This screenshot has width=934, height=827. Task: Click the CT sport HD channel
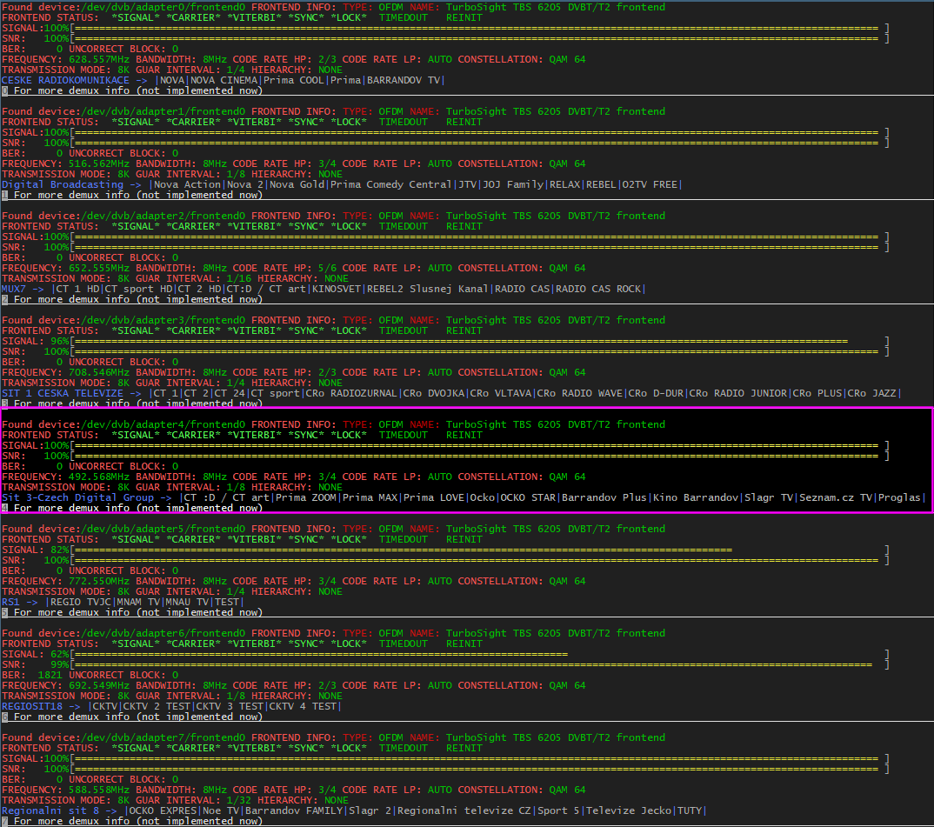[139, 289]
